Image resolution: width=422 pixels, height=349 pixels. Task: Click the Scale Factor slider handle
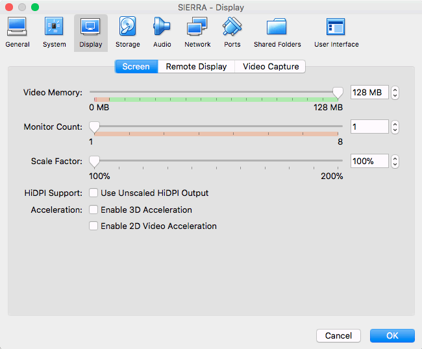click(95, 162)
